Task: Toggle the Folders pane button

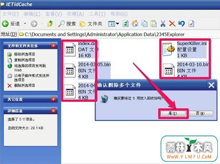Action: tap(91, 24)
